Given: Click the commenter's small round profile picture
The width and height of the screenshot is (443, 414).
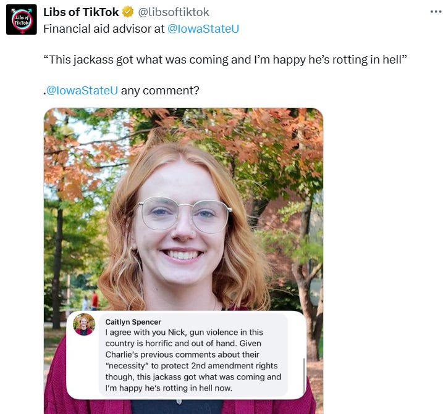Looking at the screenshot, I should (84, 325).
